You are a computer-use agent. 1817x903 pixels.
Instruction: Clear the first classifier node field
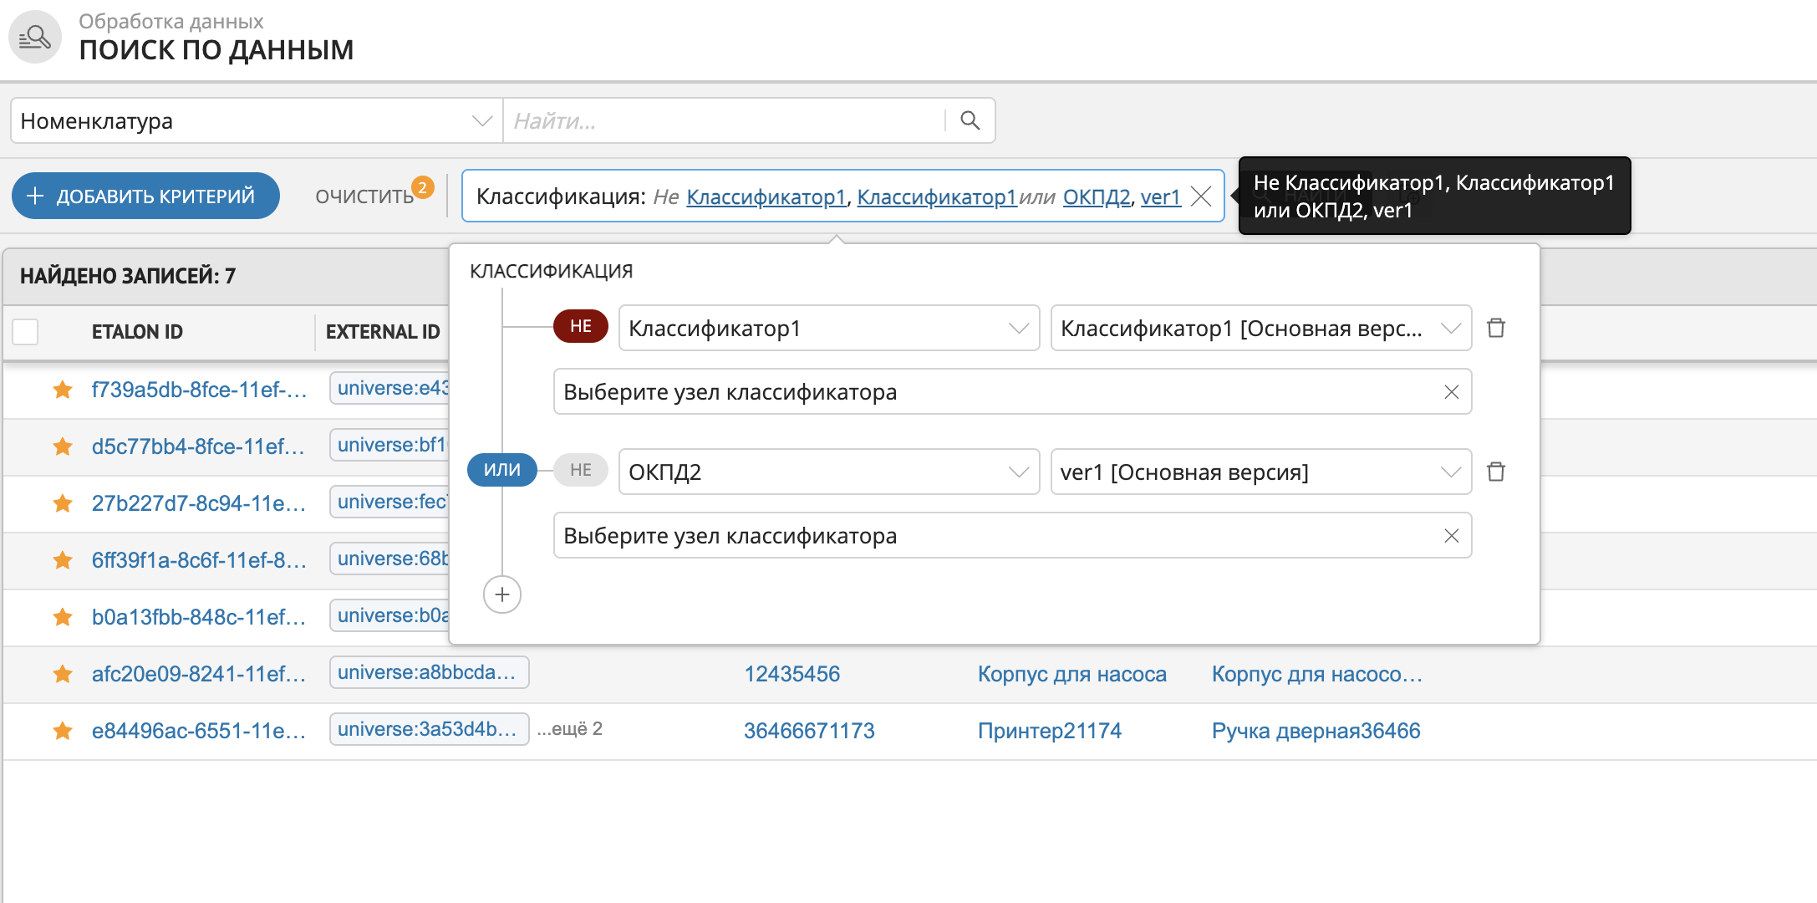tap(1451, 392)
